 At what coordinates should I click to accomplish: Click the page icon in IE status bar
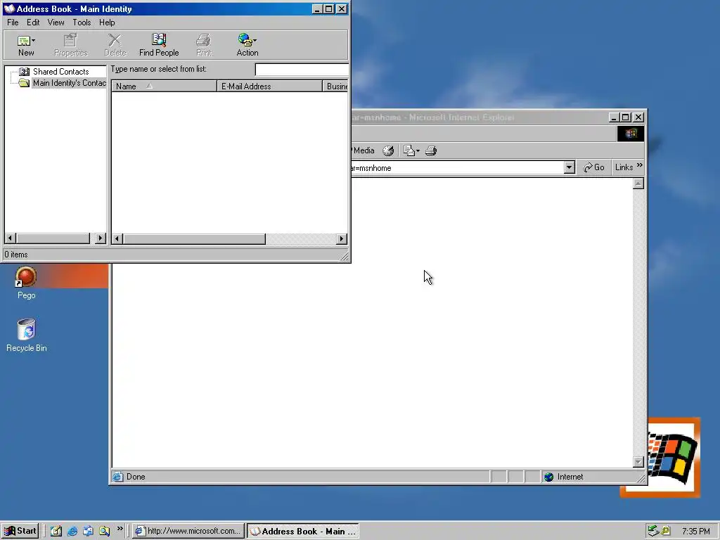[x=118, y=477]
